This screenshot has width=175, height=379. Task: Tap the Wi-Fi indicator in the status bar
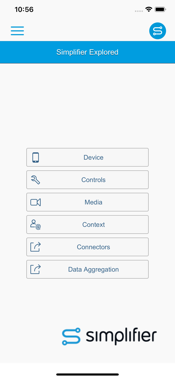(149, 9)
